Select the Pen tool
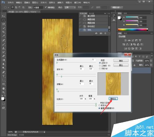Screen dimensions: 154x137 (x=3, y=72)
